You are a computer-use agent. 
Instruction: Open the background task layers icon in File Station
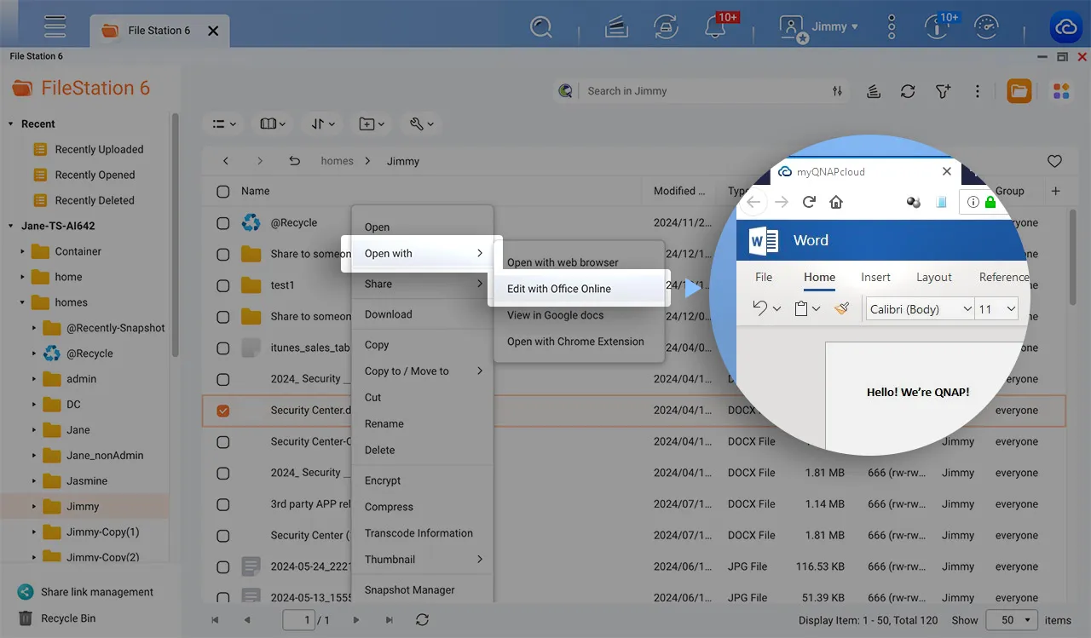tap(873, 91)
